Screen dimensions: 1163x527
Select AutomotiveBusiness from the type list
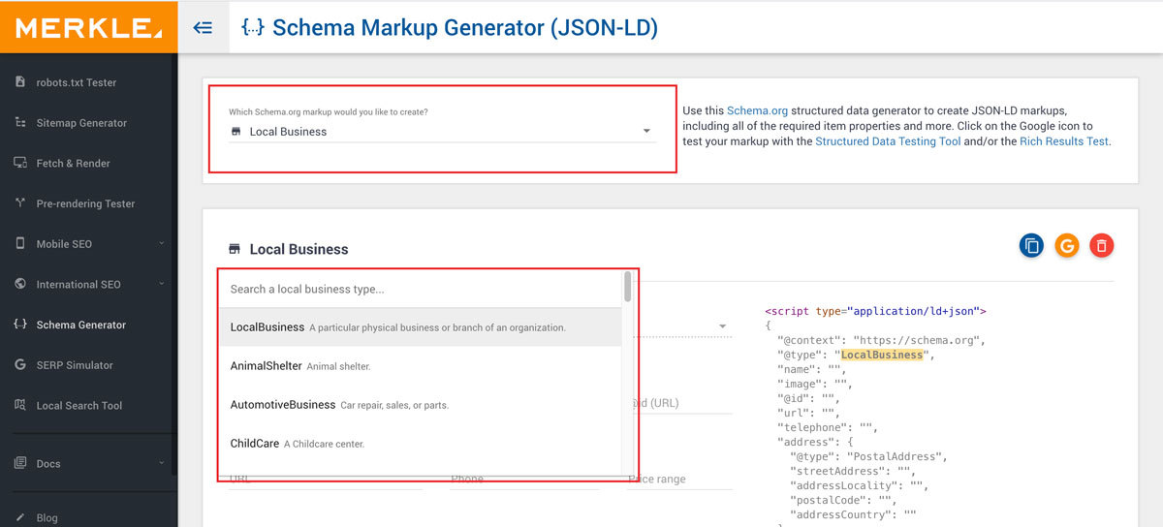(x=420, y=405)
